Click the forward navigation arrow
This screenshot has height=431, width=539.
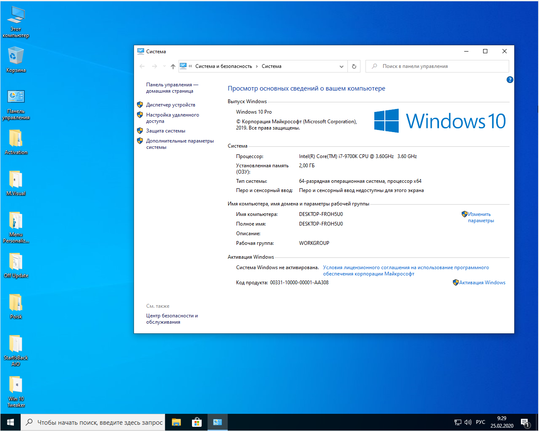tap(154, 66)
